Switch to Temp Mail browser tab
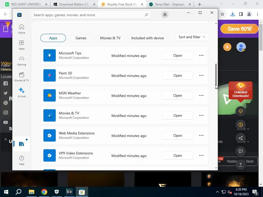This screenshot has height=197, width=263. pyautogui.click(x=170, y=4)
